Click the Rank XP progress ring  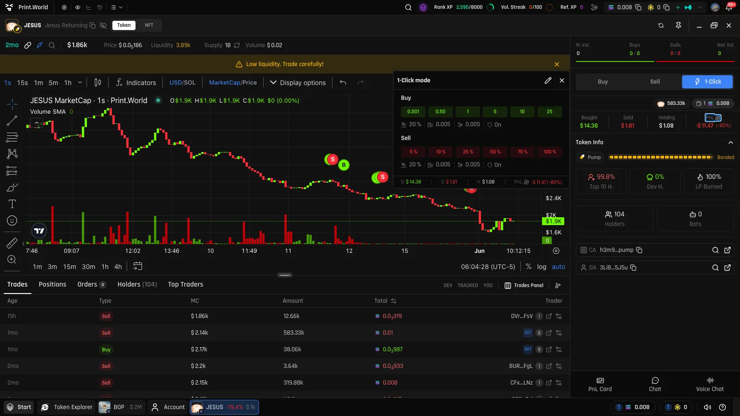pos(491,7)
